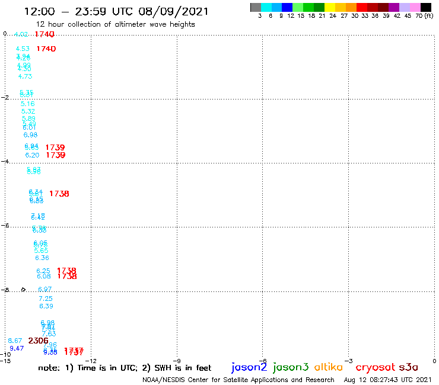Click the wave height value '6.97'
Screen dimensions: 439x385
pyautogui.click(x=45, y=289)
